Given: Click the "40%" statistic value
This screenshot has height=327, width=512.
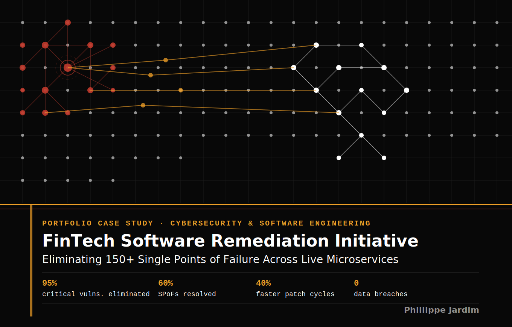Looking at the screenshot, I should (x=264, y=283).
